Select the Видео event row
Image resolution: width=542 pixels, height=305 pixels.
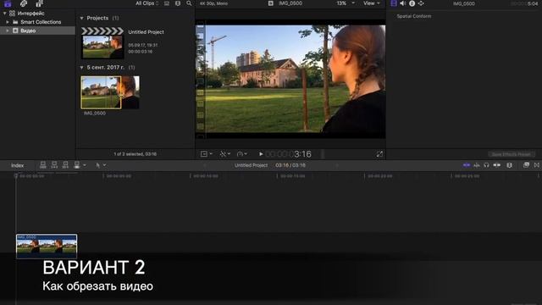(37, 30)
